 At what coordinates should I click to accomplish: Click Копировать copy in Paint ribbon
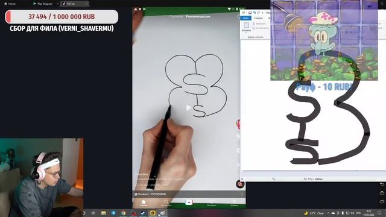click(261, 28)
